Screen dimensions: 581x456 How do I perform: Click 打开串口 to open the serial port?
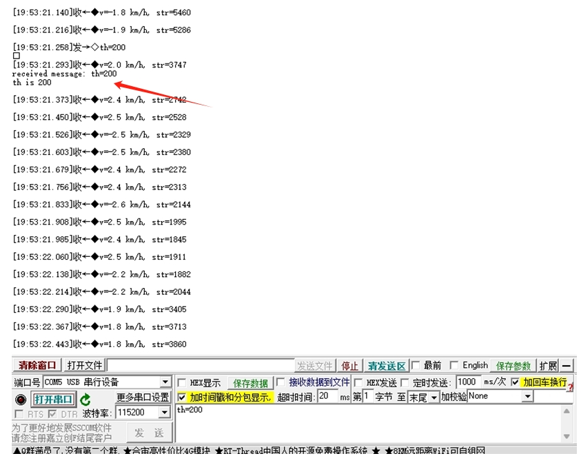[x=54, y=399]
